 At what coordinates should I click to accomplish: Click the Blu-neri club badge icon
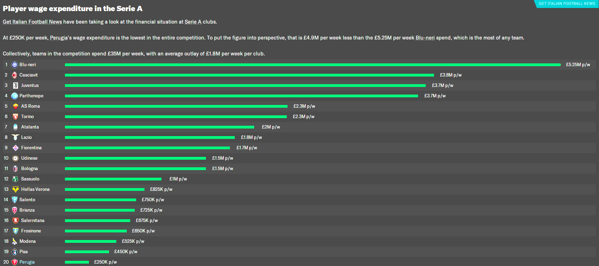15,65
